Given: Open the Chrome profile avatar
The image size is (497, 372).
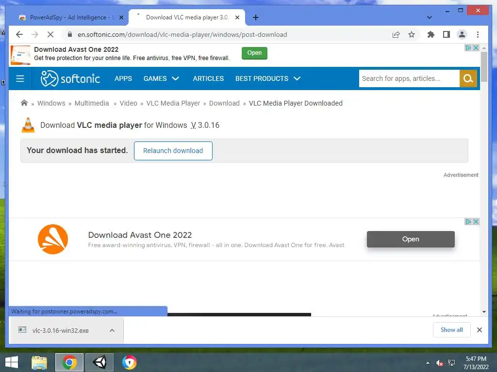Looking at the screenshot, I should coord(462,34).
